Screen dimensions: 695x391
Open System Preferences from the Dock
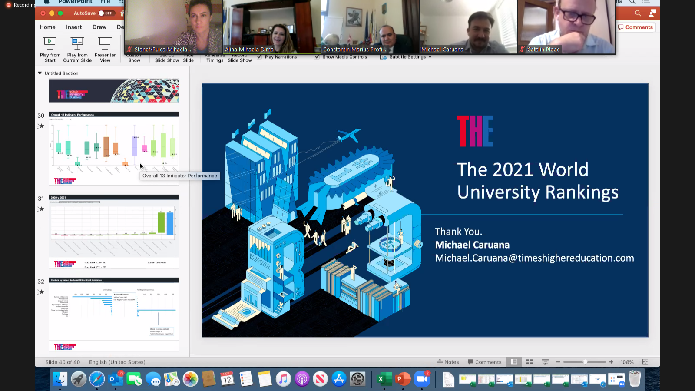(x=357, y=379)
